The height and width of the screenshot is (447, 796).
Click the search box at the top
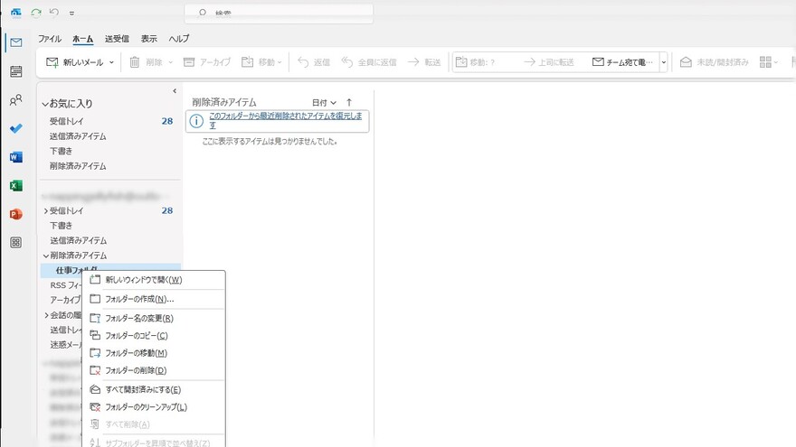click(279, 14)
